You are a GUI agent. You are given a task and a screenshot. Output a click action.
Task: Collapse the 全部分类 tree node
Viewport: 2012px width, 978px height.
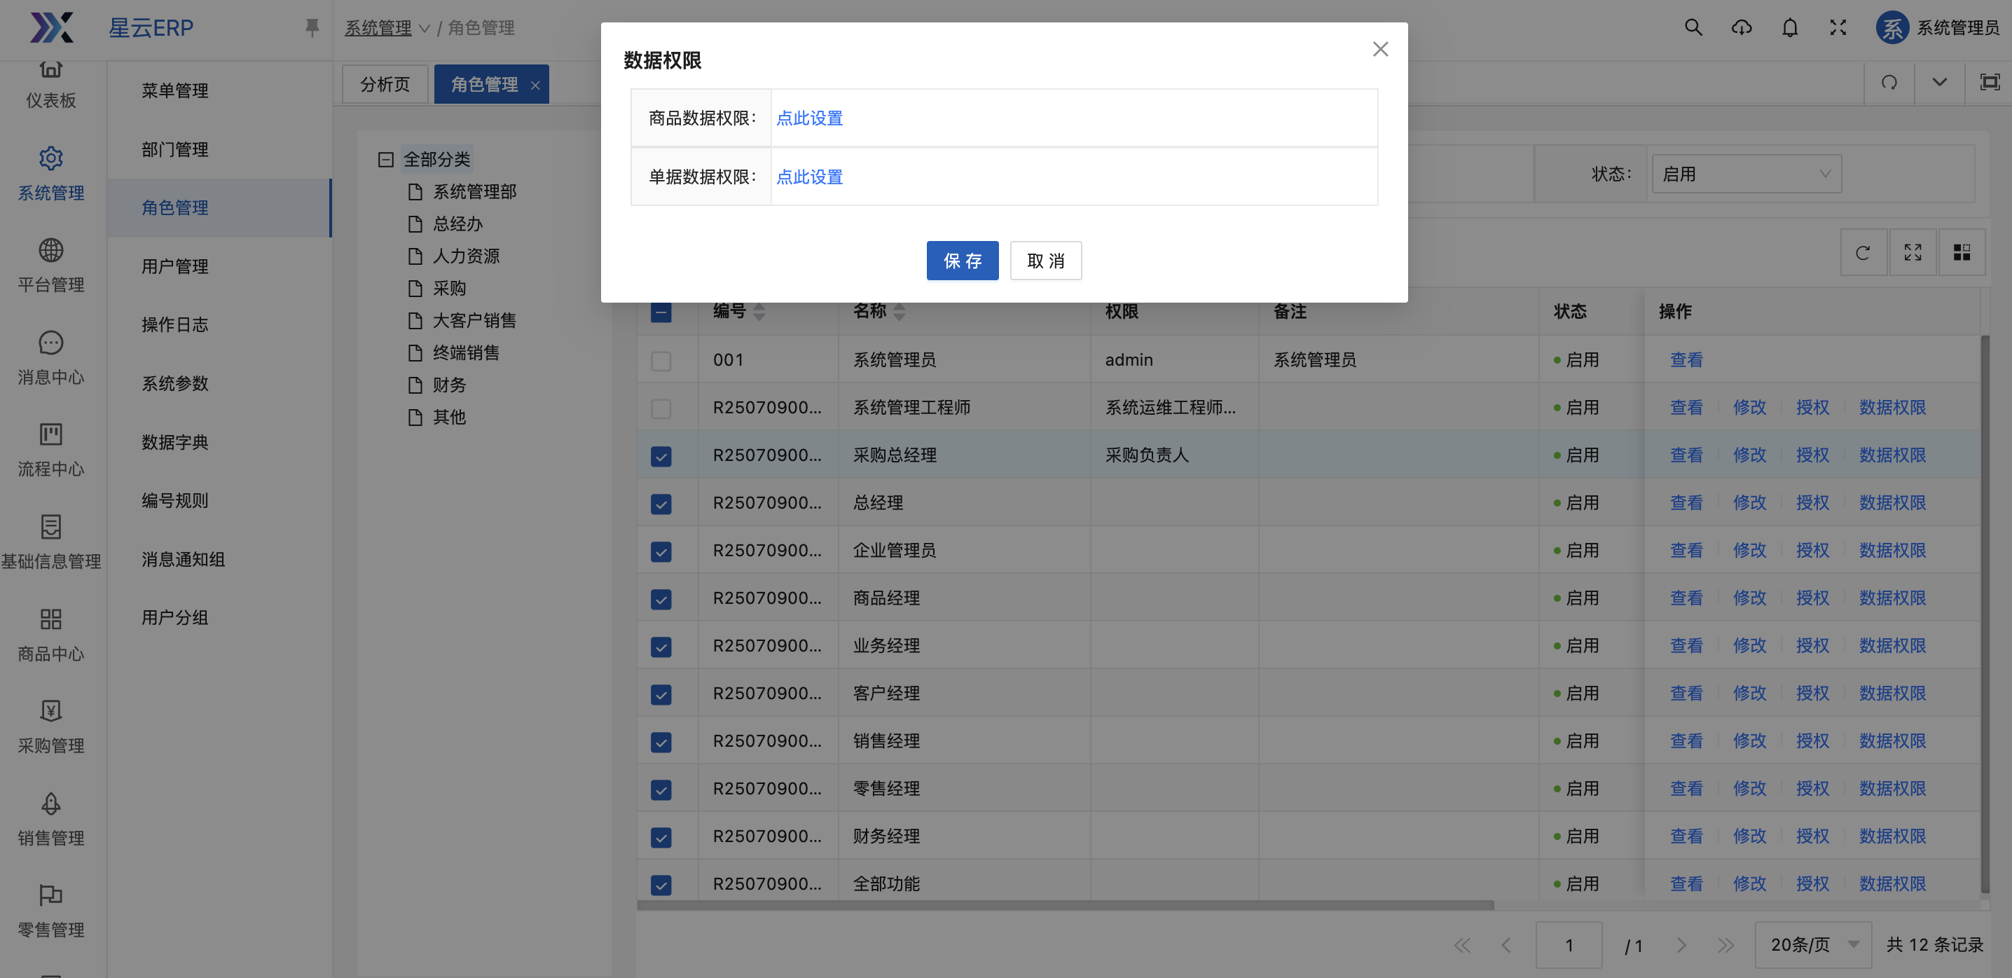(385, 160)
